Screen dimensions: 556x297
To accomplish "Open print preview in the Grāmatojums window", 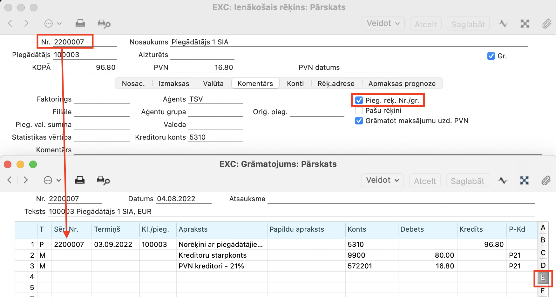I will coord(103,181).
